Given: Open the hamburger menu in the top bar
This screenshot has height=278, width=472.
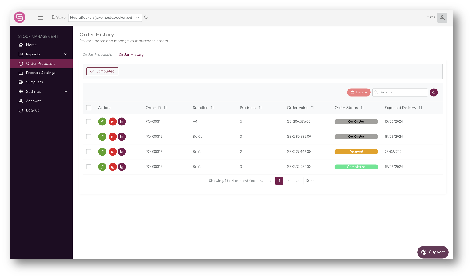Looking at the screenshot, I should 40,18.
